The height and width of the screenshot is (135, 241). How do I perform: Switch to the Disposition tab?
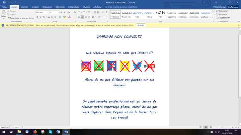(x=47, y=7)
